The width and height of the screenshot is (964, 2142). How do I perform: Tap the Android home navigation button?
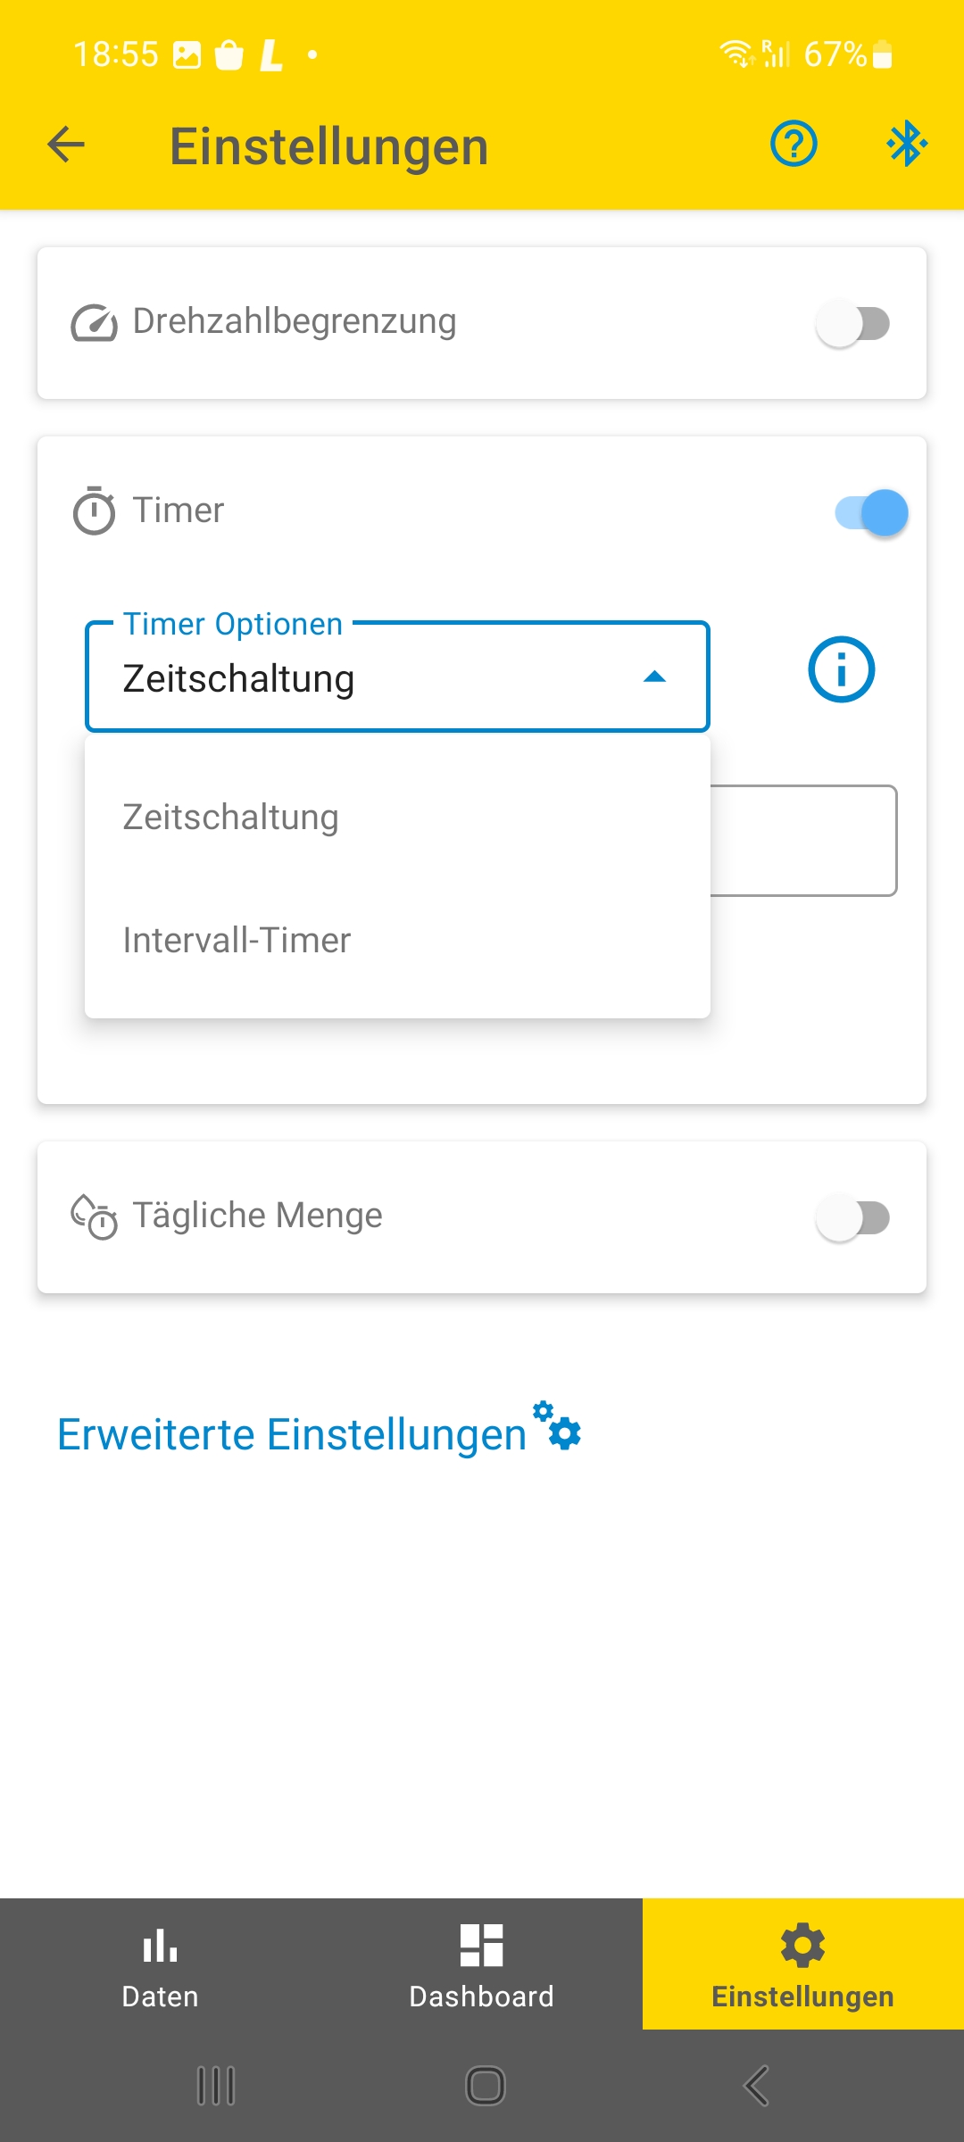coord(486,2086)
